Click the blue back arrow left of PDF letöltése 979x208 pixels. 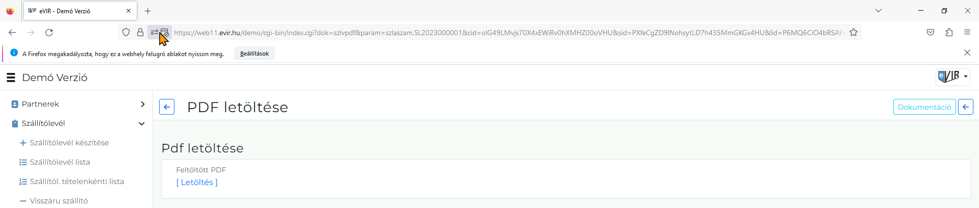pyautogui.click(x=167, y=107)
